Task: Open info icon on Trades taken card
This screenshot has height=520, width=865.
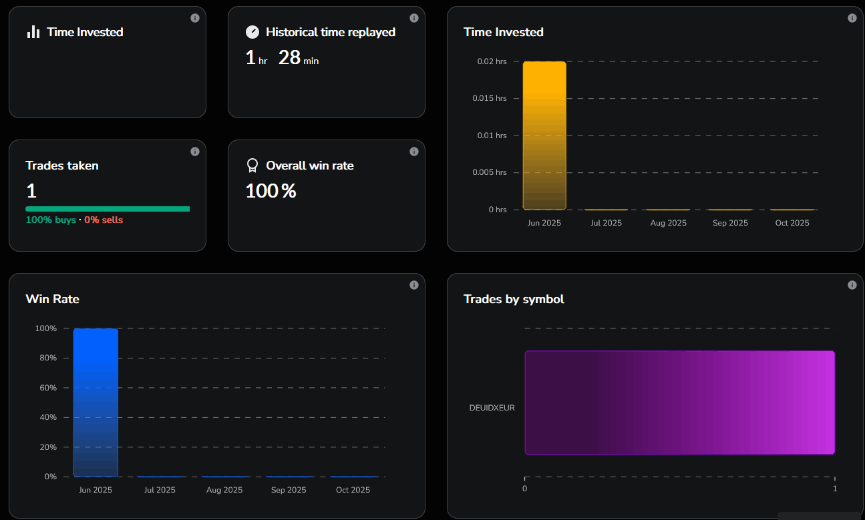Action: (x=195, y=152)
